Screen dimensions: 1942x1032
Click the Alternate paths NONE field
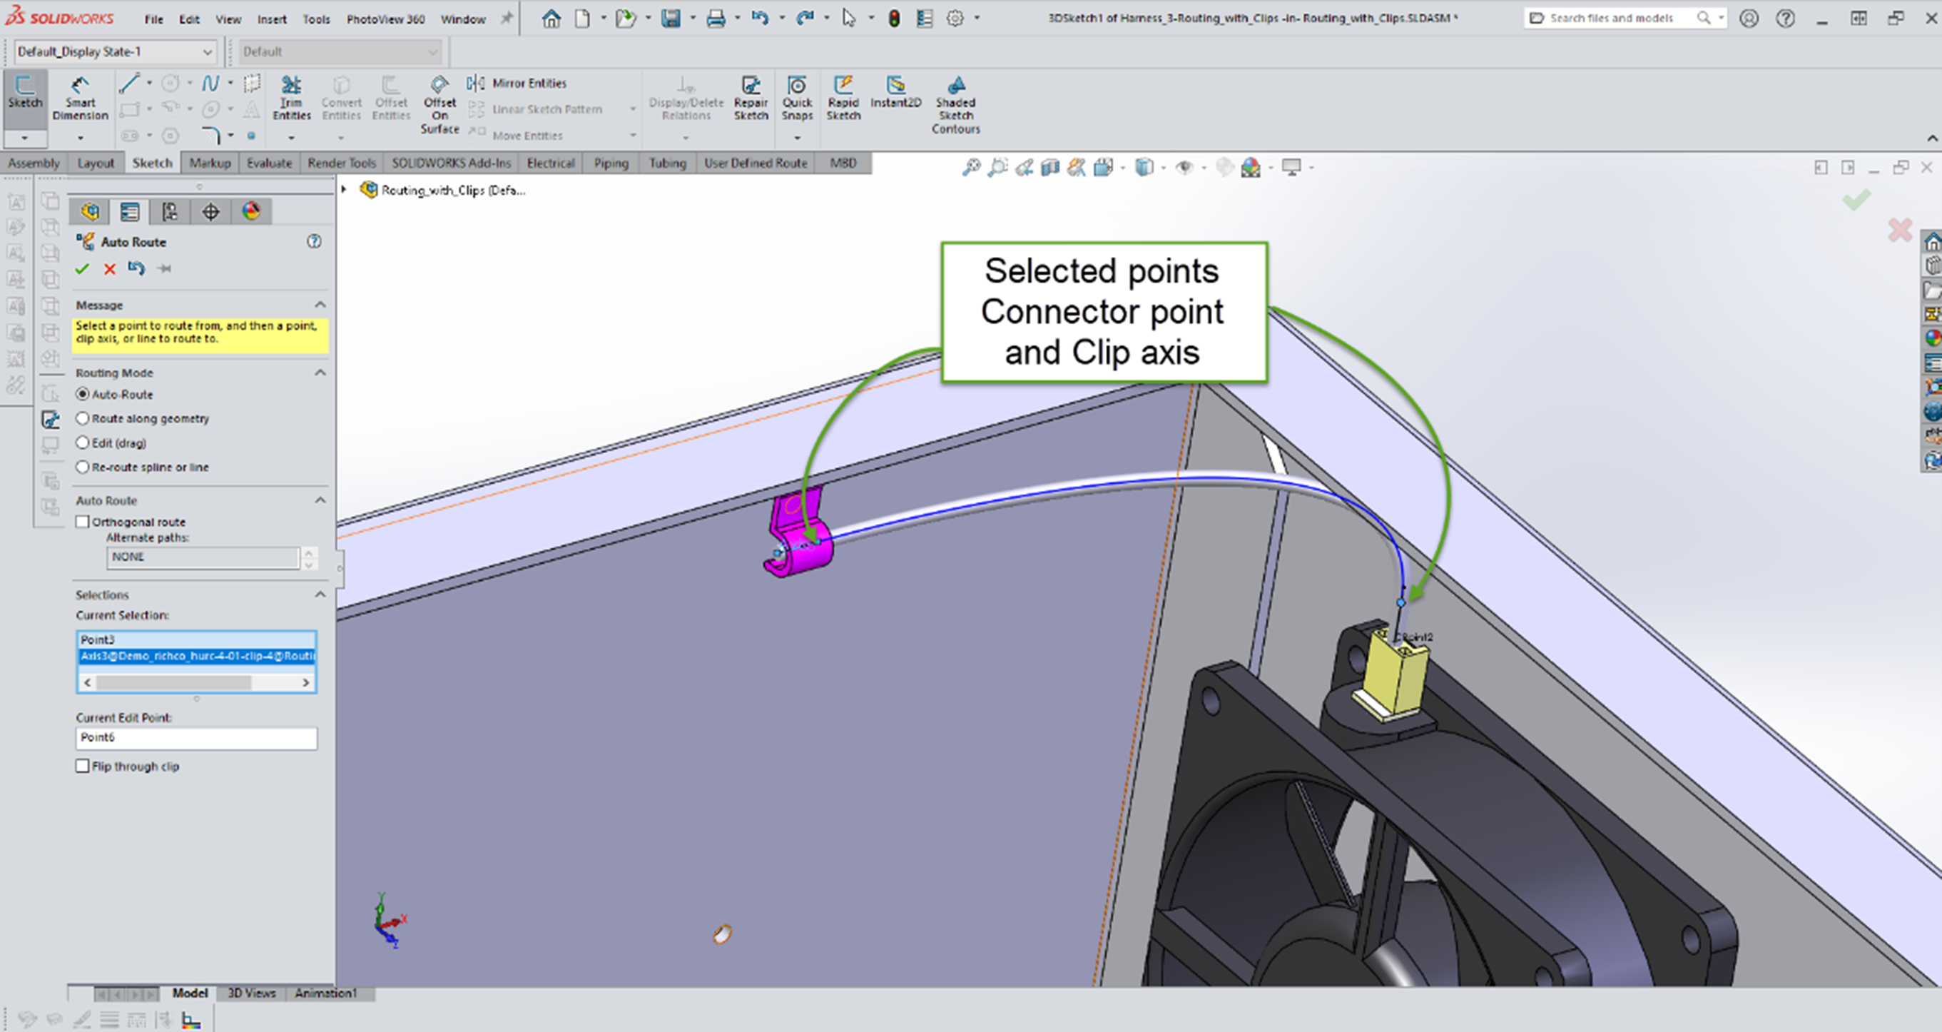pyautogui.click(x=203, y=557)
